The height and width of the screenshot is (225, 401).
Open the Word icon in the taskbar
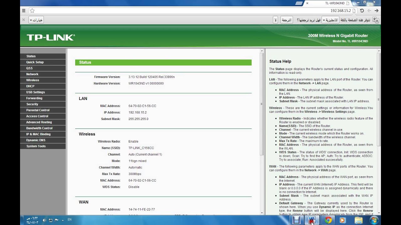click(x=312, y=220)
